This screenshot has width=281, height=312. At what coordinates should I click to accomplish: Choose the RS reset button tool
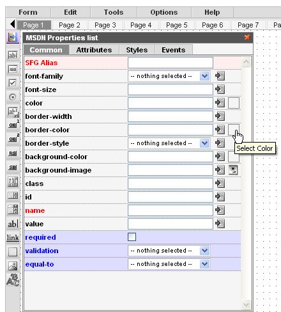click(x=13, y=153)
